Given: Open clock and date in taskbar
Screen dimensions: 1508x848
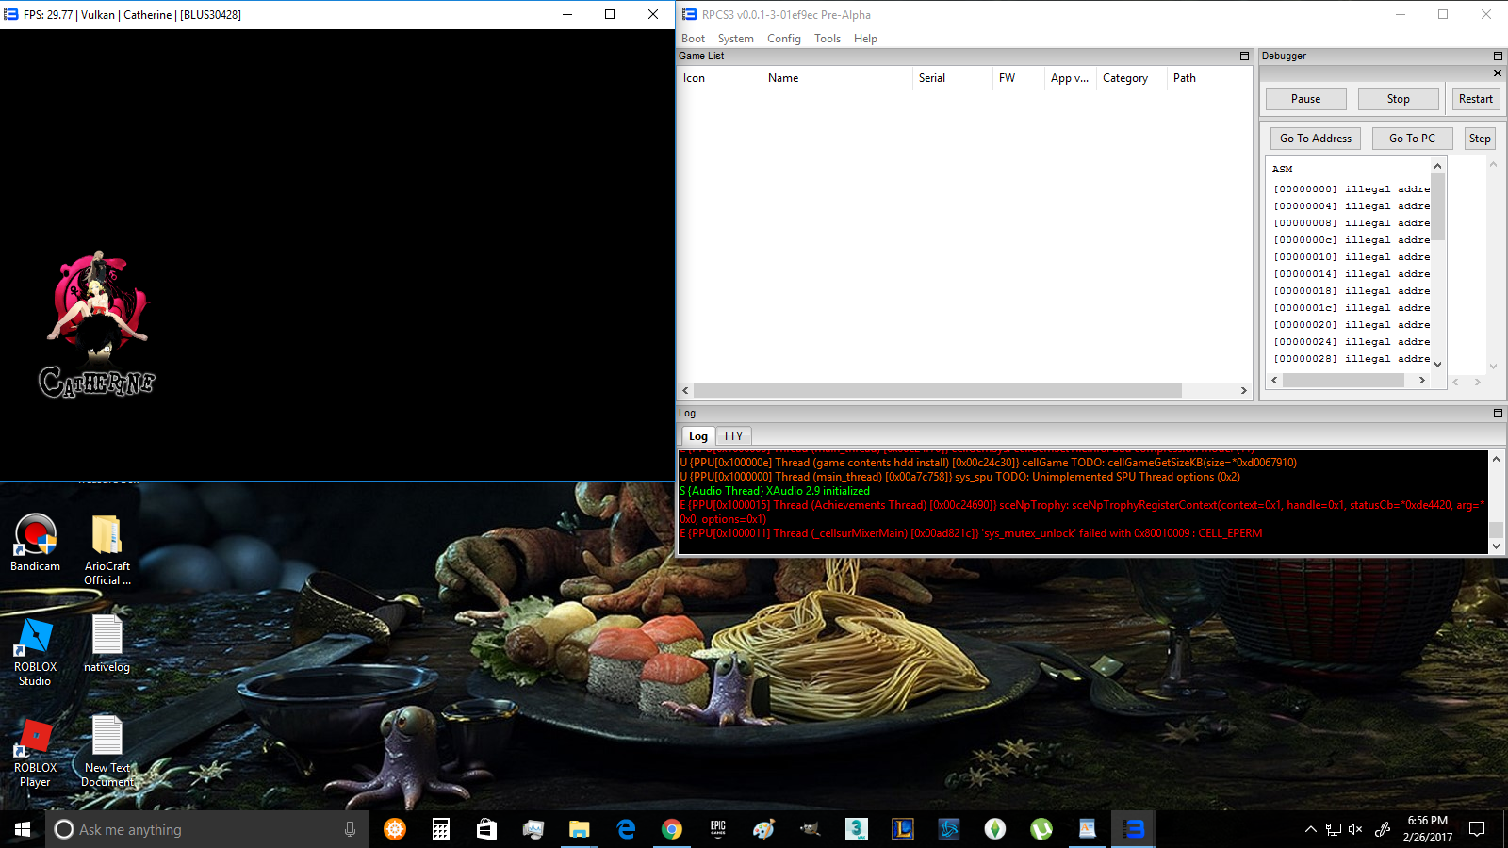Looking at the screenshot, I should (x=1427, y=829).
